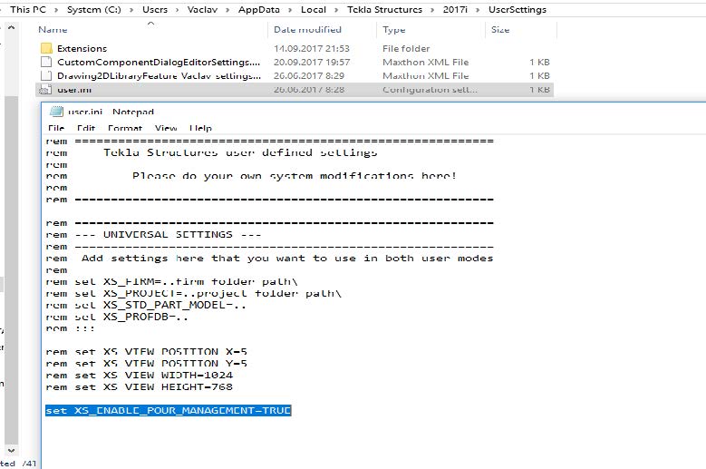
Task: Open the Help menu in Notepad
Action: click(x=200, y=128)
